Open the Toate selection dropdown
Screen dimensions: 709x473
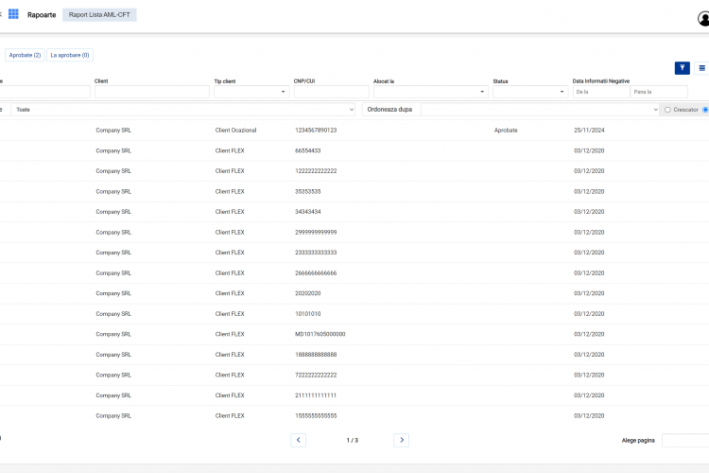click(x=183, y=110)
